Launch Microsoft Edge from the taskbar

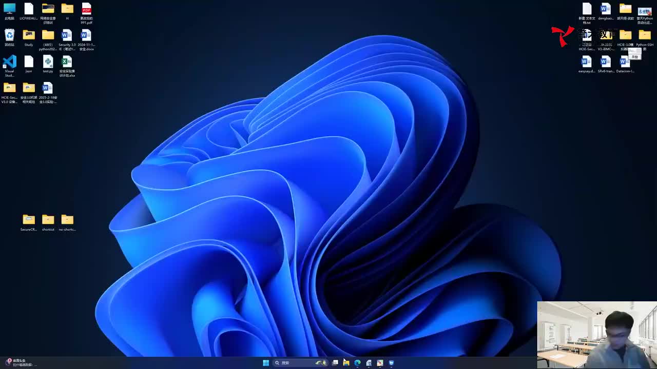click(358, 363)
